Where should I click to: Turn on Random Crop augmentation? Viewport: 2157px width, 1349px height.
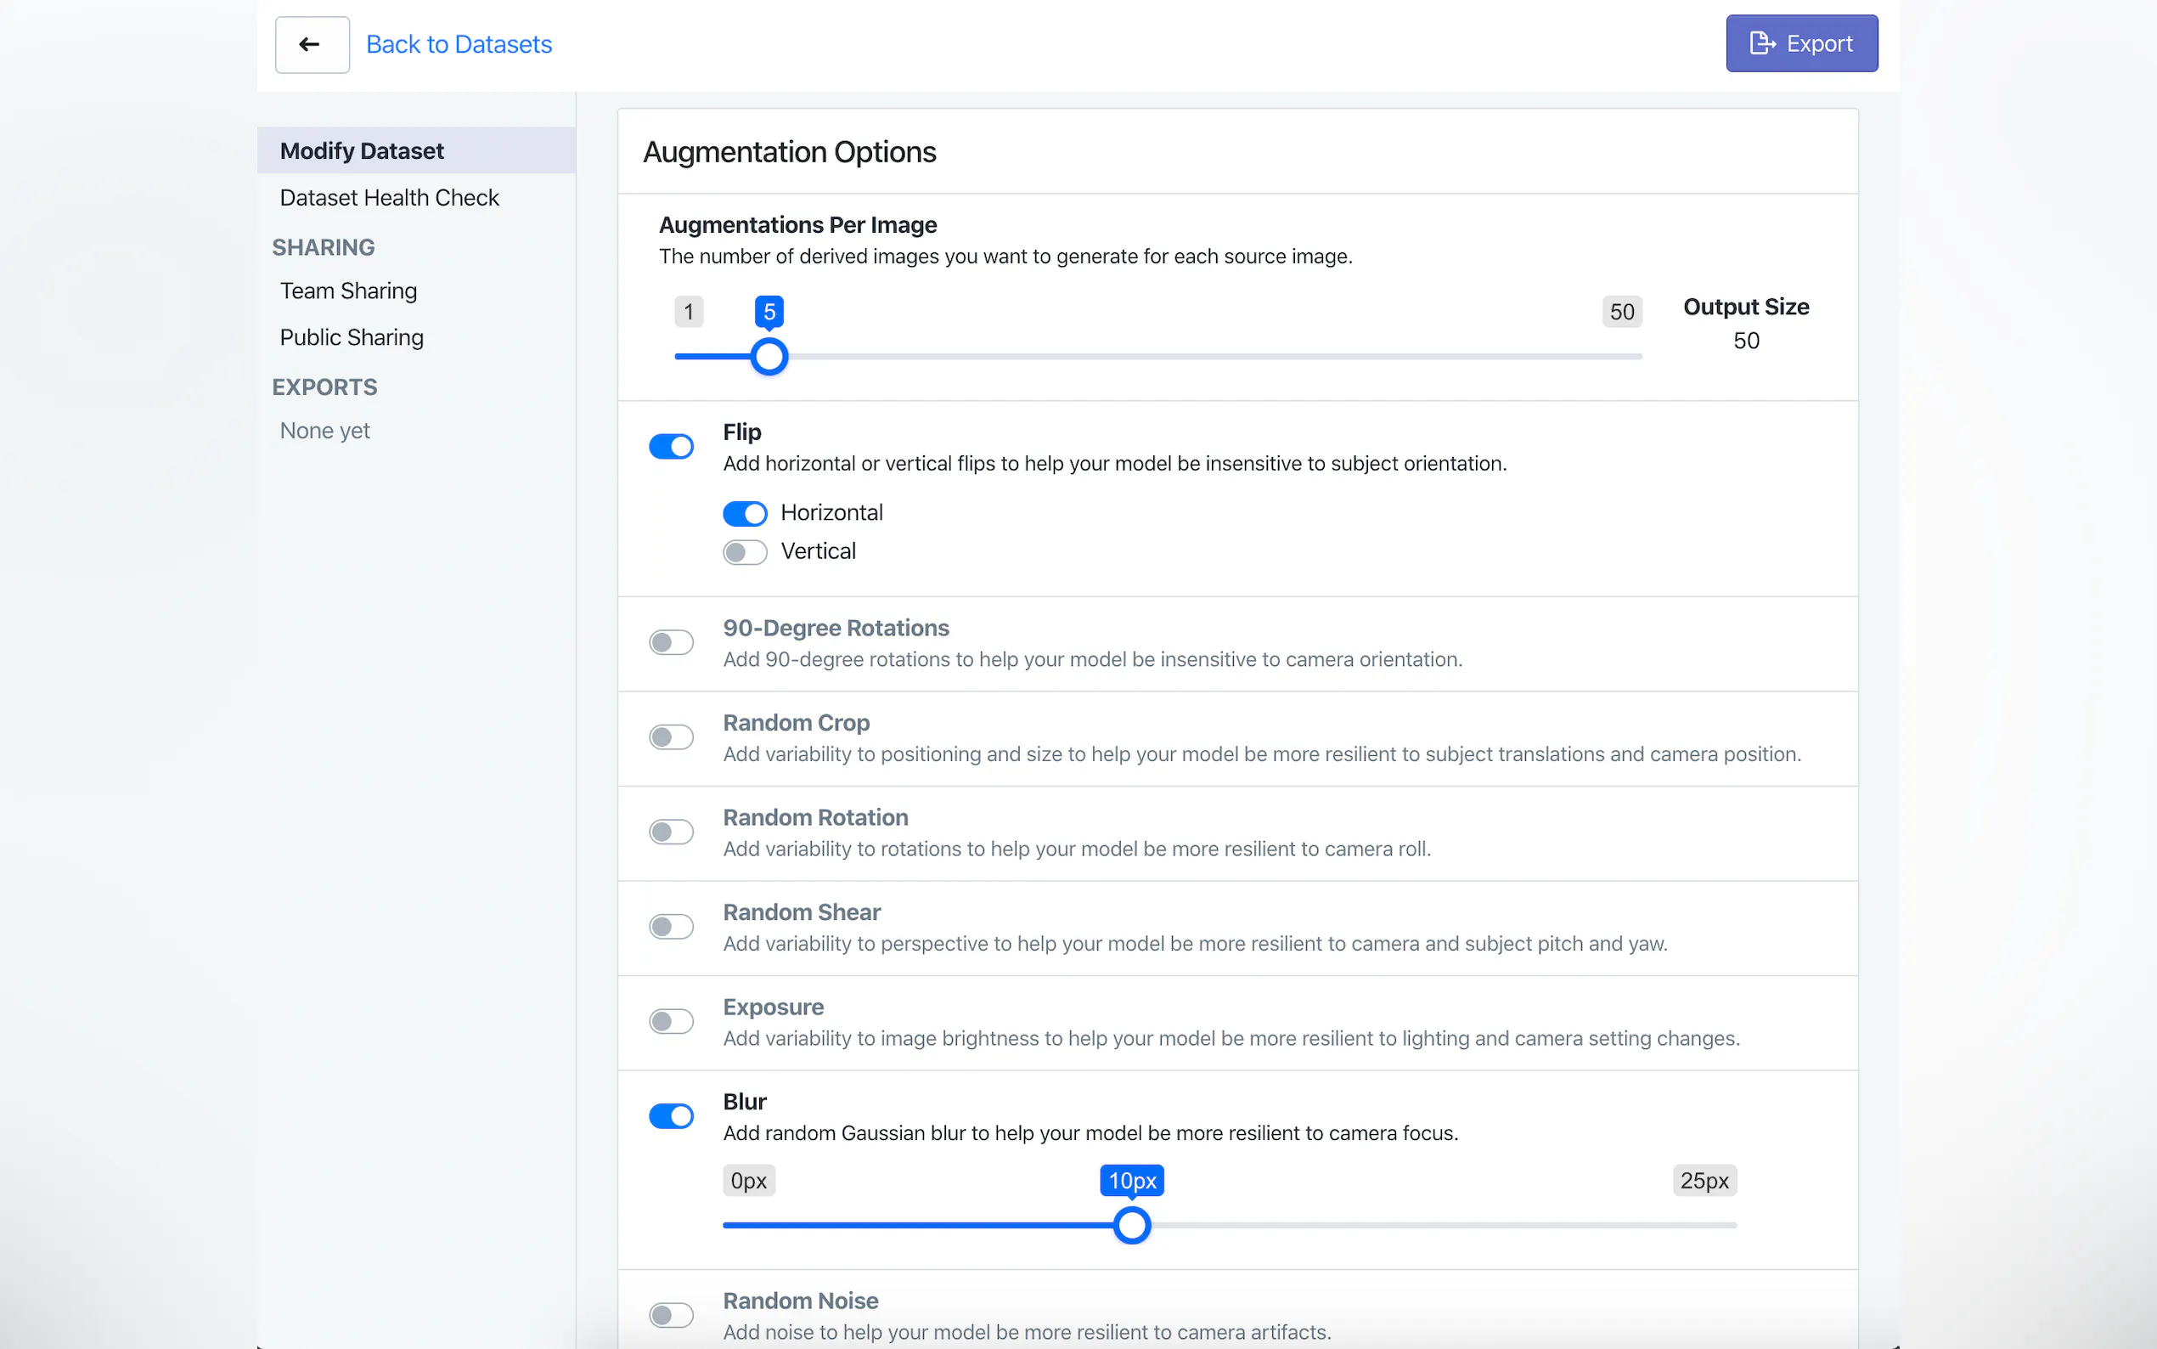671,737
